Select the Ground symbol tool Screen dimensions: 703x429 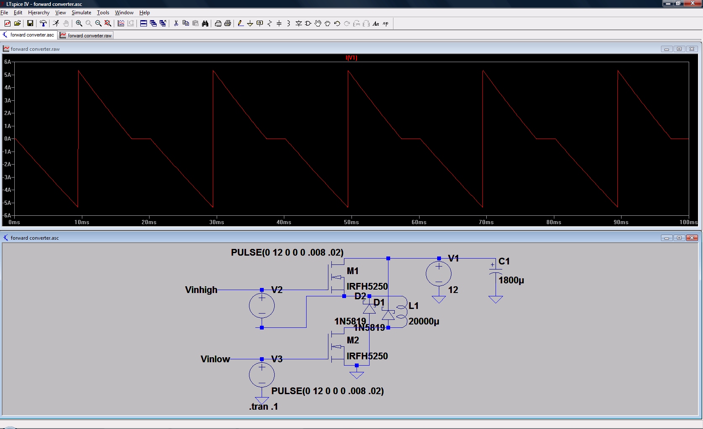click(x=250, y=24)
